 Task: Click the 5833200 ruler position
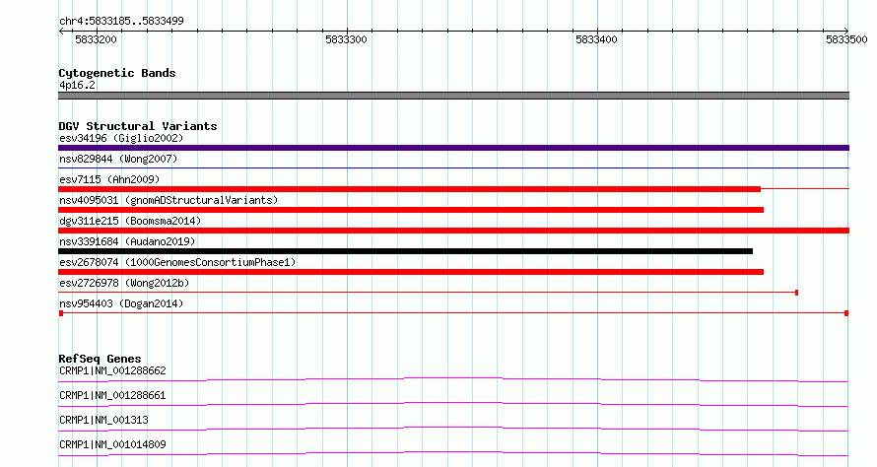coord(96,39)
